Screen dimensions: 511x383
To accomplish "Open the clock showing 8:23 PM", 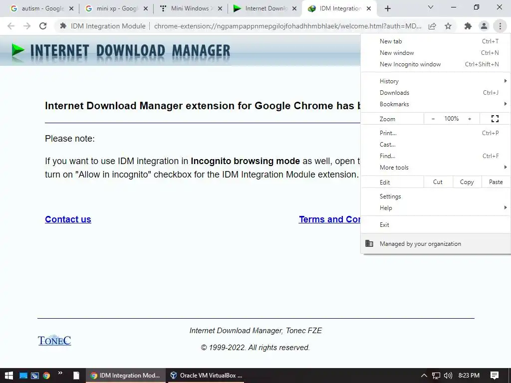I will 469,376.
